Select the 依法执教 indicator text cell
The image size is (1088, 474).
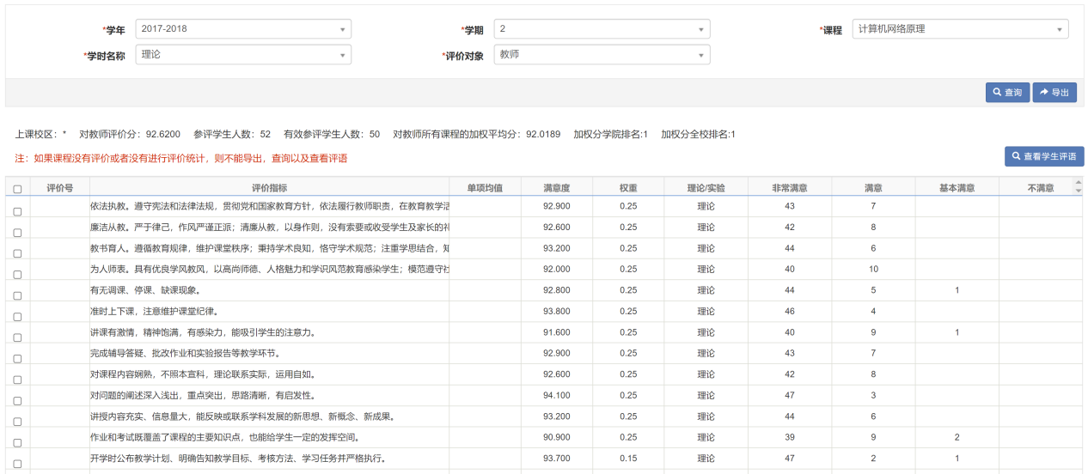(269, 206)
